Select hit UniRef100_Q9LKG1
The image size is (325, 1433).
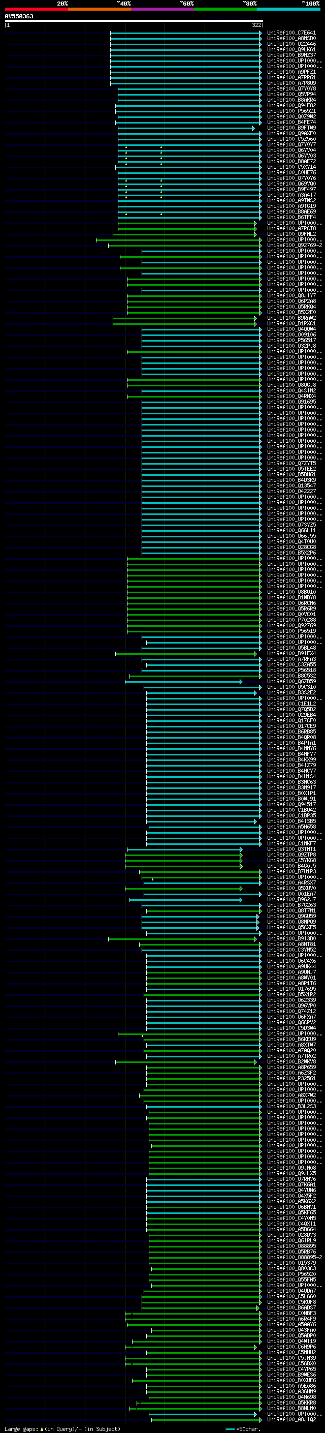pyautogui.click(x=291, y=49)
